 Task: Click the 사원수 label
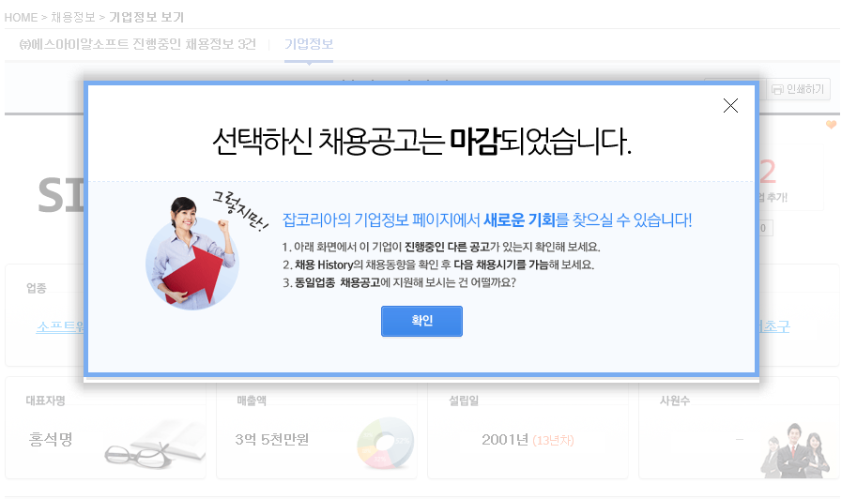pos(675,401)
